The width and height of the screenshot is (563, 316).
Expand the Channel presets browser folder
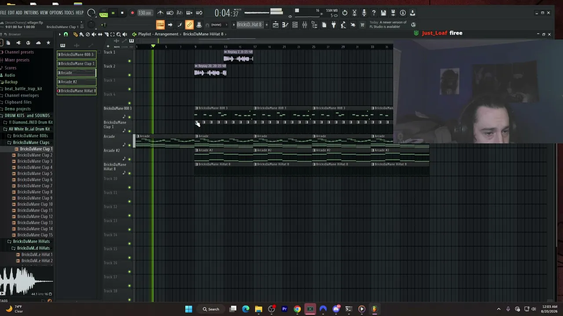point(19,52)
